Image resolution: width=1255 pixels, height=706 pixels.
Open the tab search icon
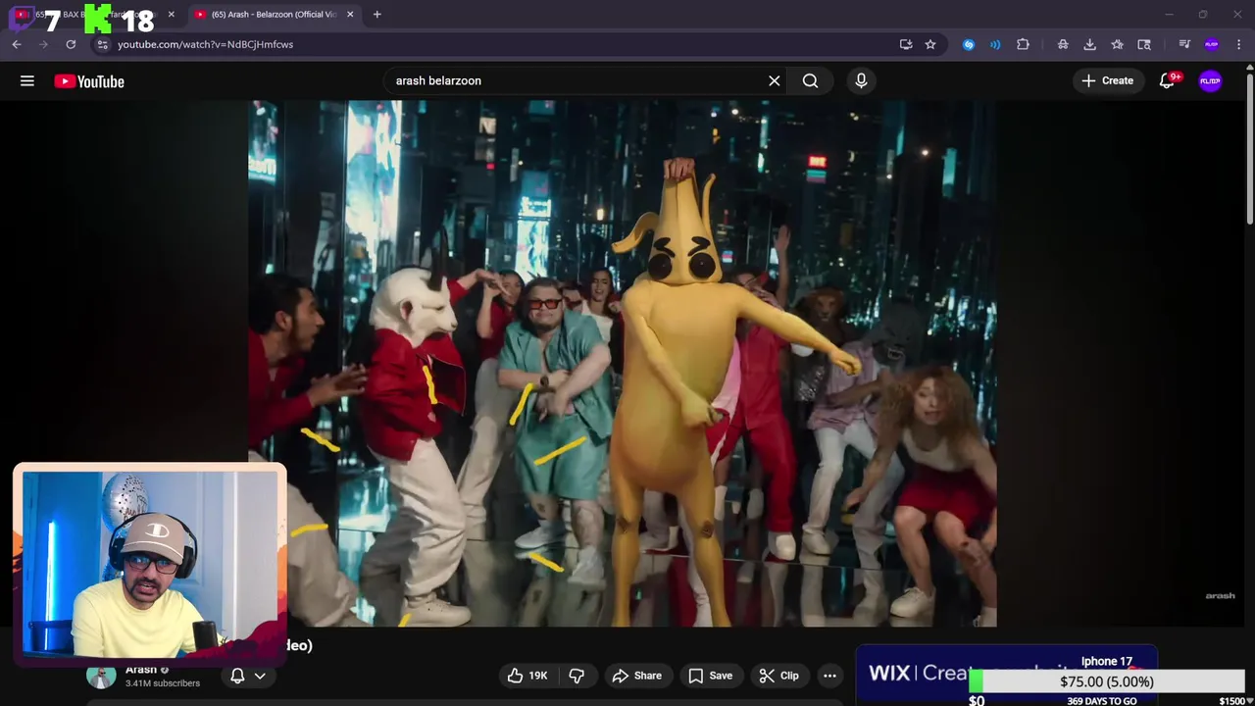click(x=1144, y=44)
